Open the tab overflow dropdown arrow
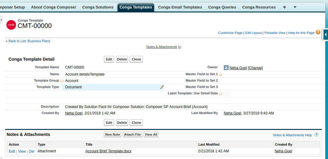The height and width of the screenshot is (159, 328). 295,7
